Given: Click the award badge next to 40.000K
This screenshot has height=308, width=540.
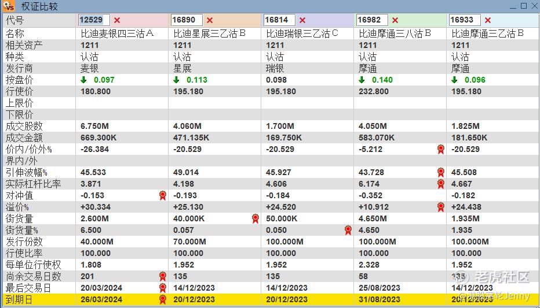Looking at the screenshot, I should 255,218.
